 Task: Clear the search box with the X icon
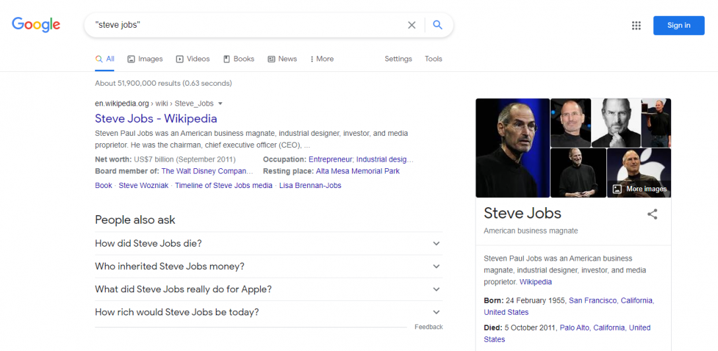point(412,25)
